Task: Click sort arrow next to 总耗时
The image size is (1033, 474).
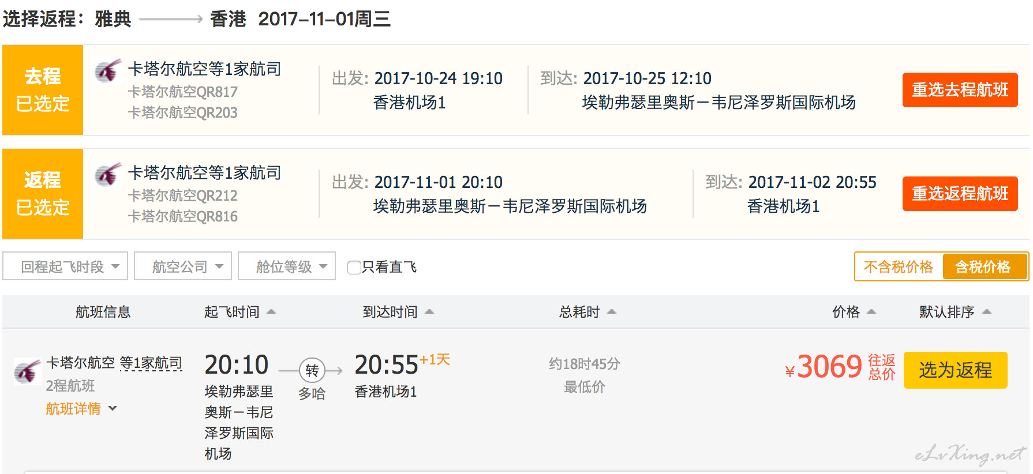Action: pos(612,312)
